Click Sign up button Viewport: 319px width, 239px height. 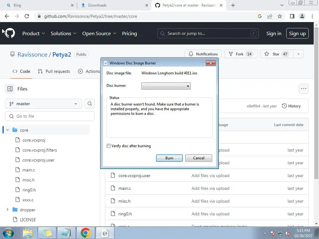tap(297, 33)
